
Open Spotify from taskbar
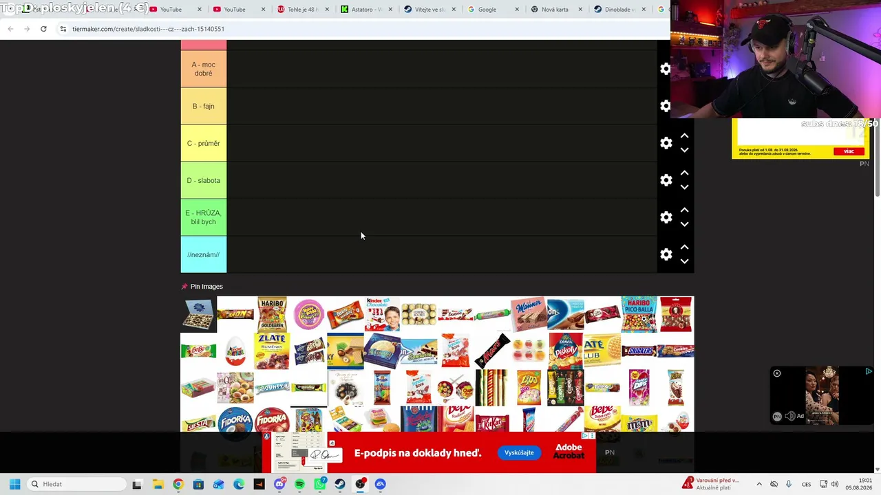click(x=299, y=484)
